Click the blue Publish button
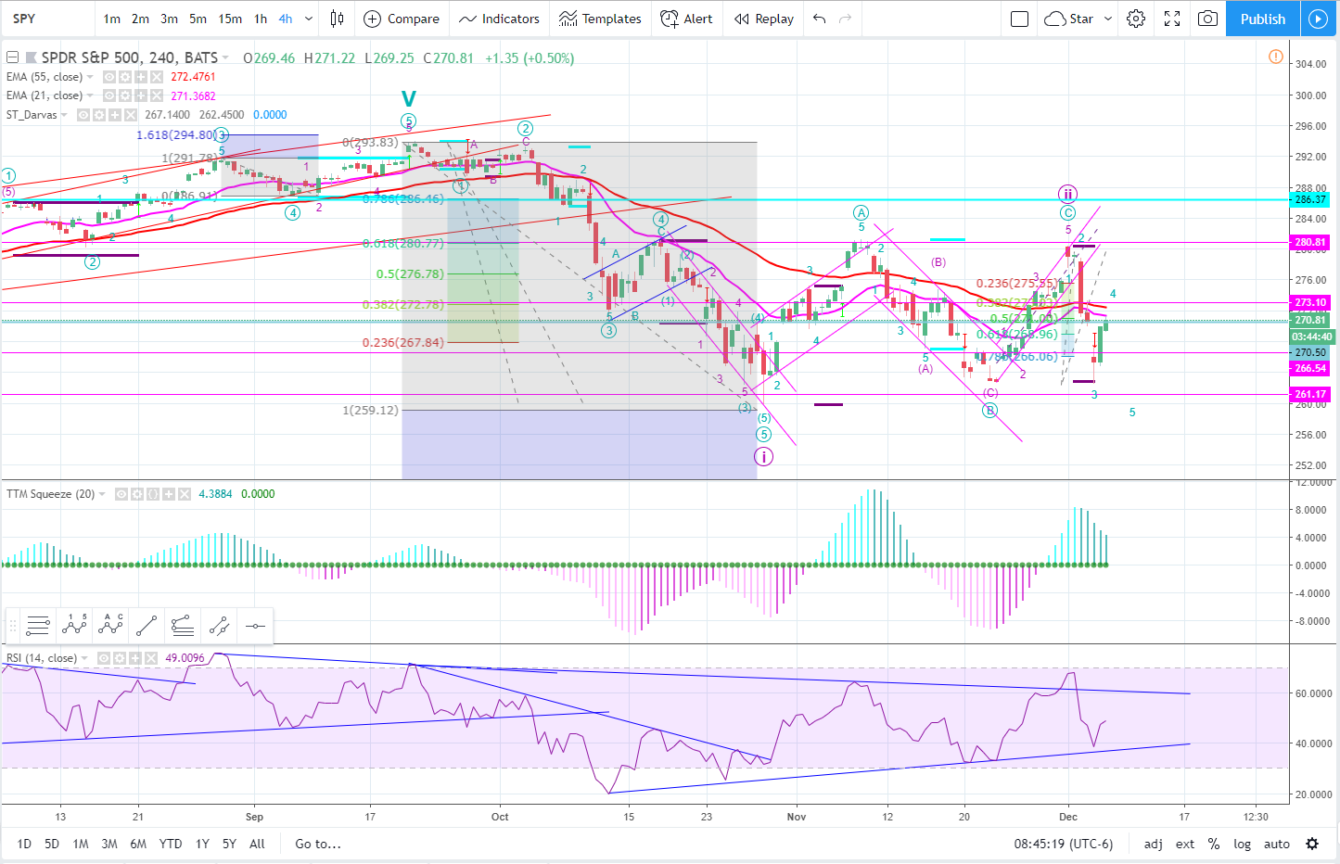This screenshot has height=864, width=1340. tap(1263, 19)
